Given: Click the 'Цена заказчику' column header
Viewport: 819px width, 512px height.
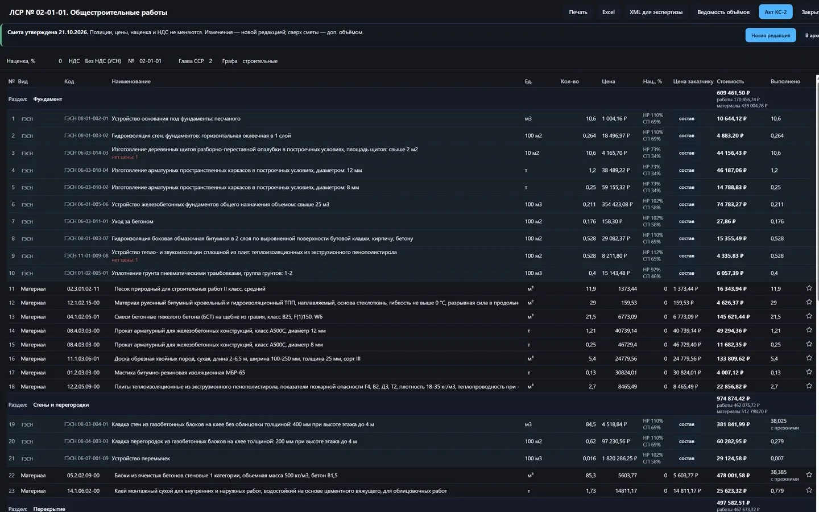Looking at the screenshot, I should click(693, 81).
